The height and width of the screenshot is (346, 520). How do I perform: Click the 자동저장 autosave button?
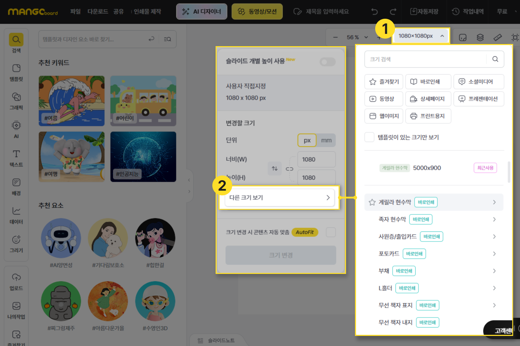(424, 12)
